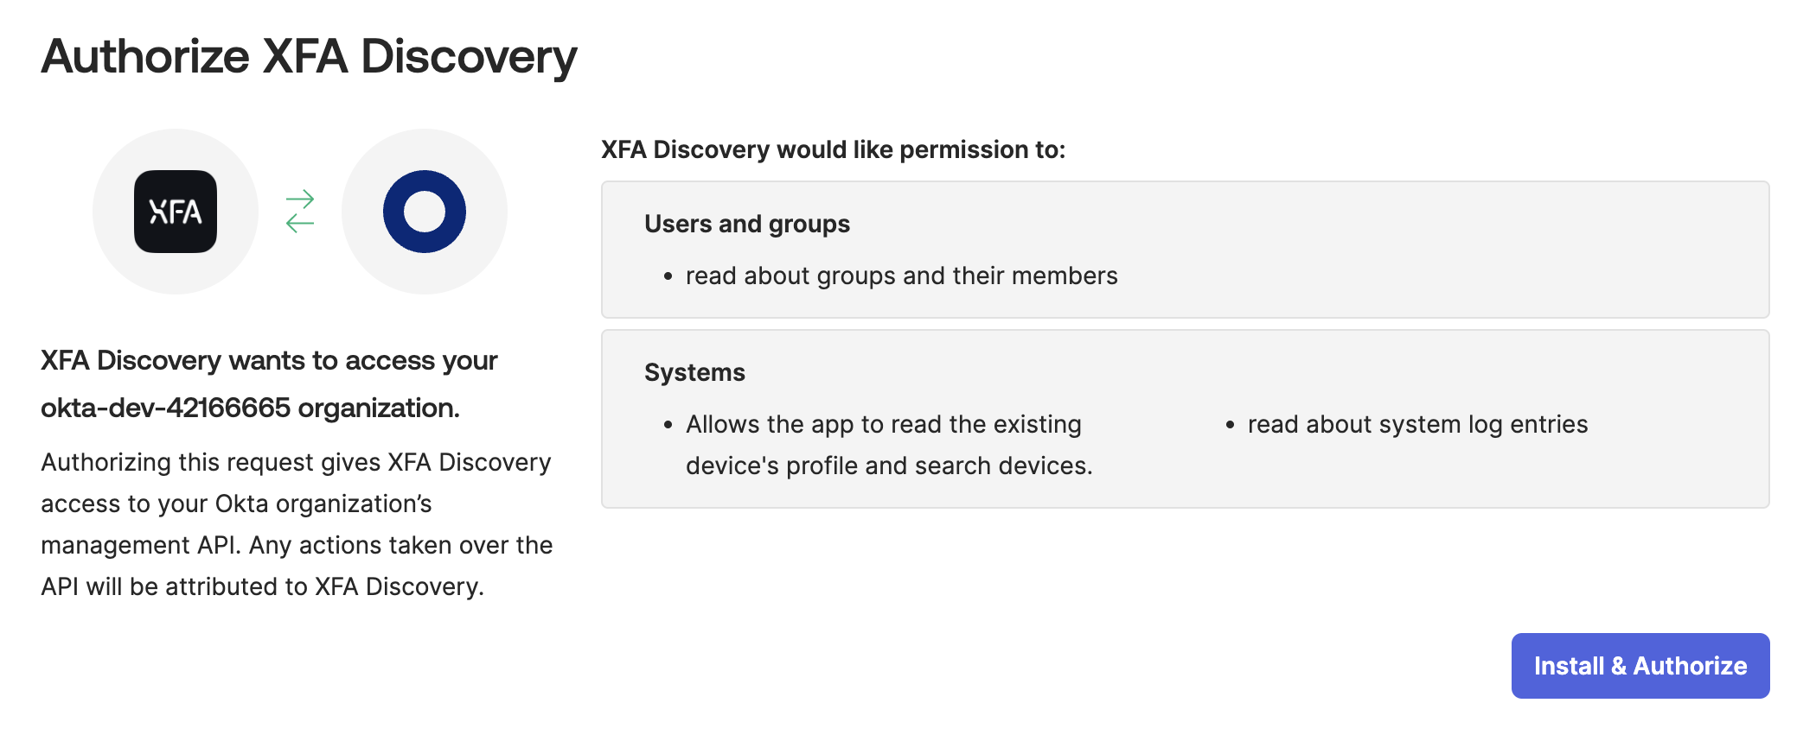Select the Systems permission heading
The height and width of the screenshot is (741, 1816).
pos(694,372)
